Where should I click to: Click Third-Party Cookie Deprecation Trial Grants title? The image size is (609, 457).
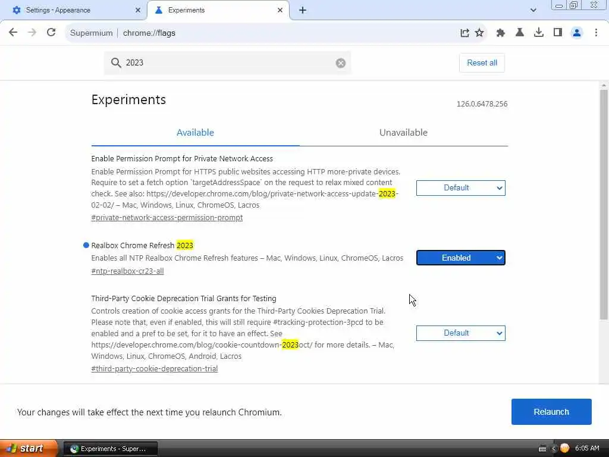coord(184,299)
